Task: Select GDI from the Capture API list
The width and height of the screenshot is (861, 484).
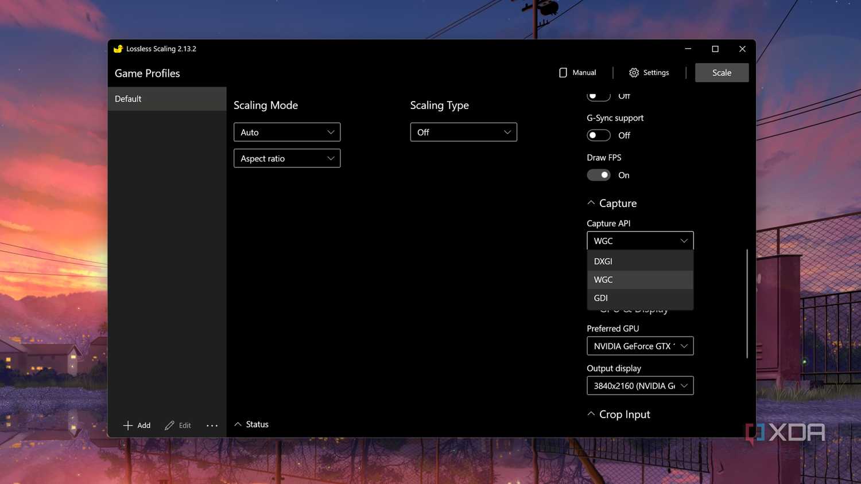Action: point(640,298)
